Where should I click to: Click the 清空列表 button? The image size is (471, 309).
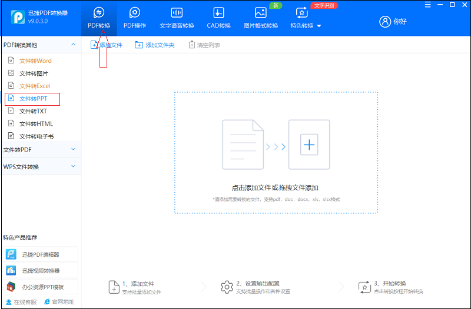coord(204,45)
